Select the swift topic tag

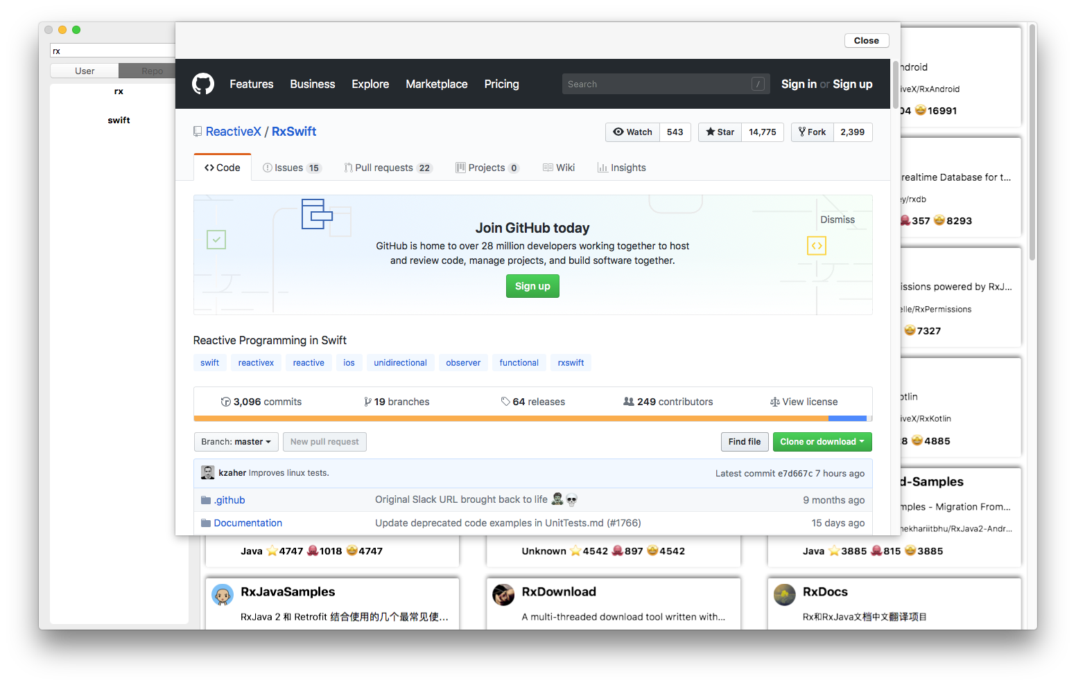tap(210, 363)
